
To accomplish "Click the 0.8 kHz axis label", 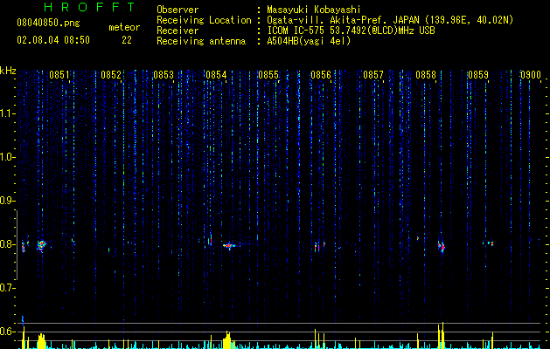I will [x=7, y=244].
